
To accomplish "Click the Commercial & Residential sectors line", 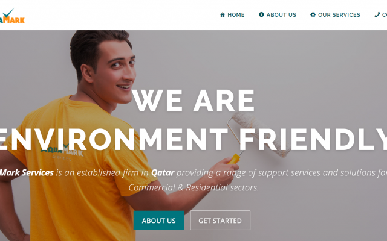I will [x=193, y=187].
